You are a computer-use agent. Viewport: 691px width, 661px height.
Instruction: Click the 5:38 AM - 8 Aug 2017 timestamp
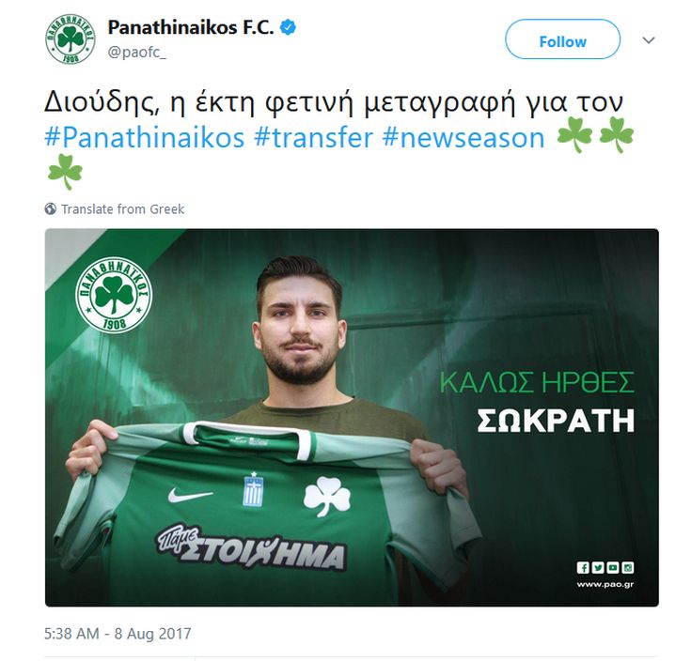pyautogui.click(x=118, y=634)
